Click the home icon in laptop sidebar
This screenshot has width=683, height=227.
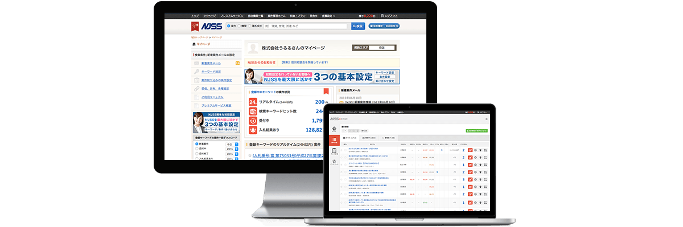point(335,129)
